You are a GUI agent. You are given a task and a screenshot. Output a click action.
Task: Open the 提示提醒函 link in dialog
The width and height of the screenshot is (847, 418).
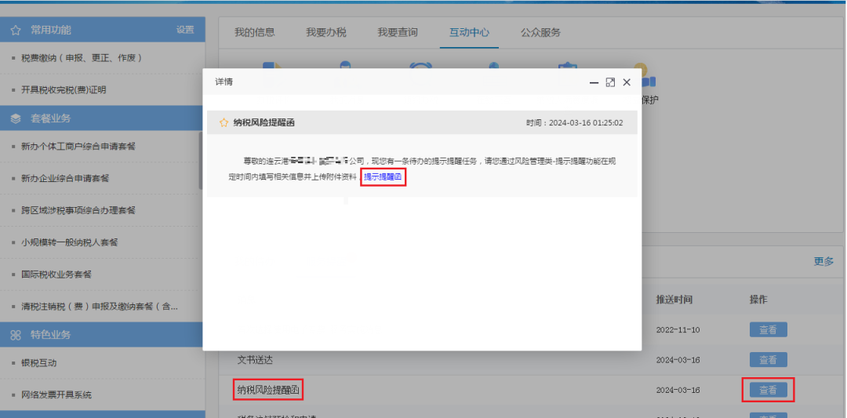(383, 177)
